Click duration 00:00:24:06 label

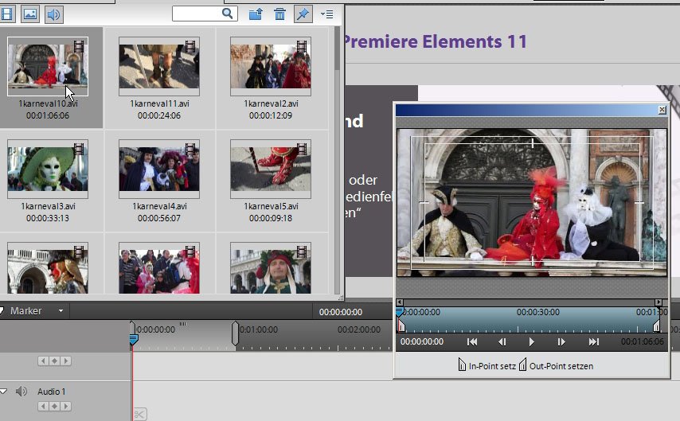coord(159,115)
